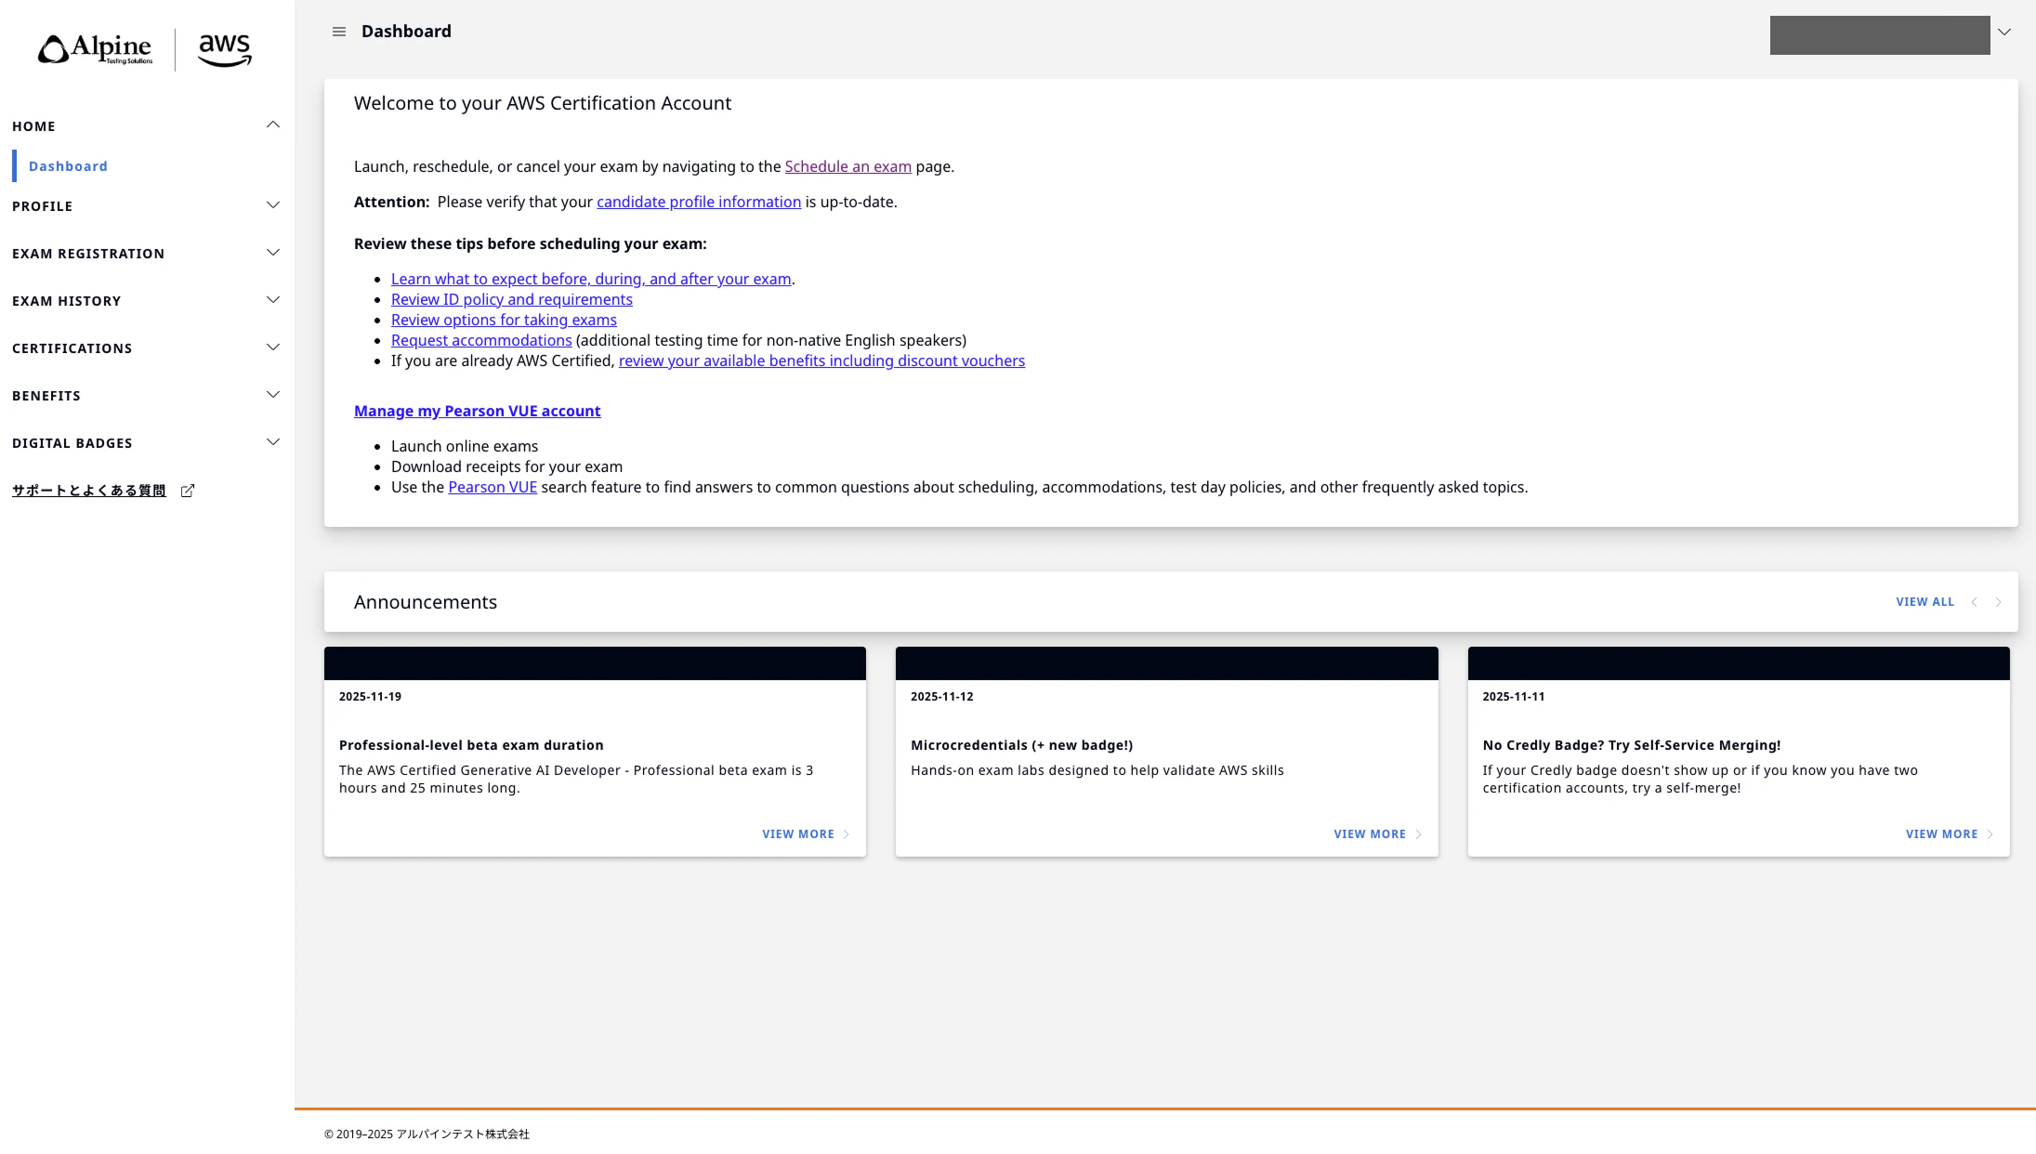Expand the BENEFITS section
2036x1154 pixels.
[146, 396]
